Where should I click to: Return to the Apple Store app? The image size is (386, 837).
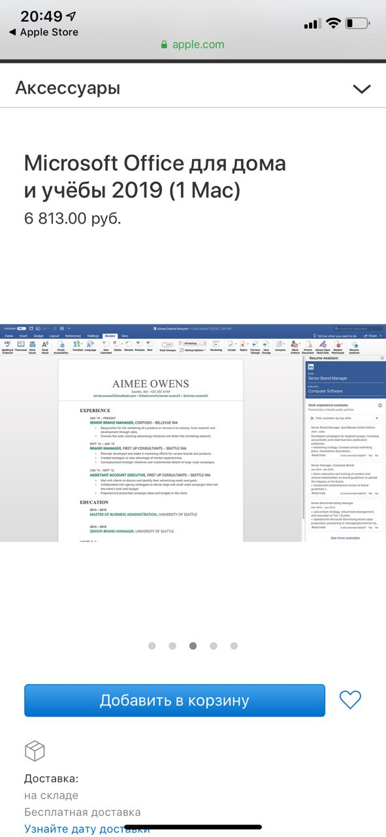click(x=43, y=32)
